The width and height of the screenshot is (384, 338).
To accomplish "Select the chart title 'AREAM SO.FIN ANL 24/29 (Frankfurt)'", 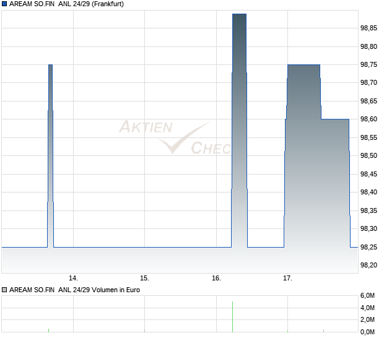I will [x=66, y=4].
